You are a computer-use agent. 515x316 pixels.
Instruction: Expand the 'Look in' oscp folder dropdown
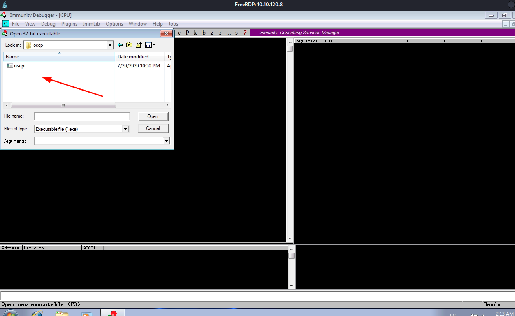click(x=110, y=45)
